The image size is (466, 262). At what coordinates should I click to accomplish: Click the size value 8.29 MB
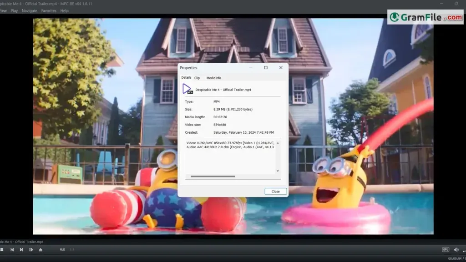[x=233, y=109]
